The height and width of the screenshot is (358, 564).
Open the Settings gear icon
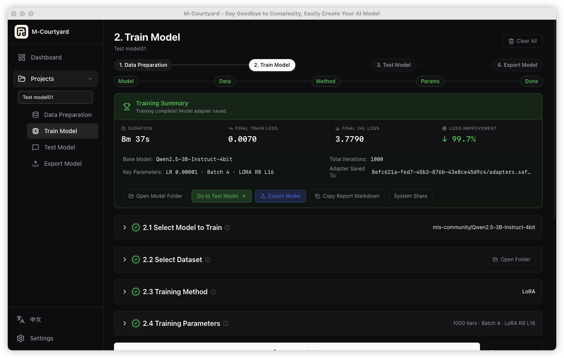click(x=21, y=338)
